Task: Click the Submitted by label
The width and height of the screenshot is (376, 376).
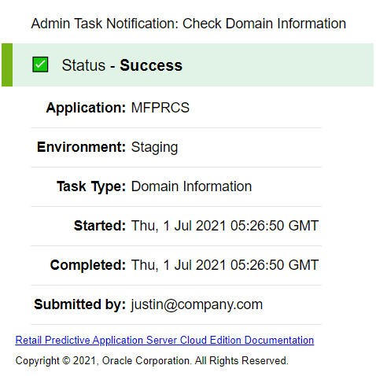Action: pos(80,304)
